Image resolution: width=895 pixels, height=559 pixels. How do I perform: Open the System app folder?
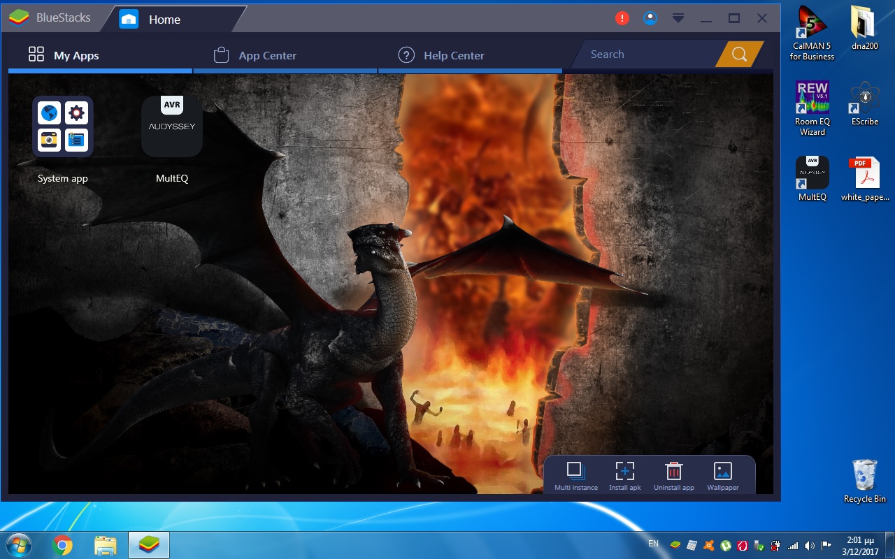tap(63, 126)
